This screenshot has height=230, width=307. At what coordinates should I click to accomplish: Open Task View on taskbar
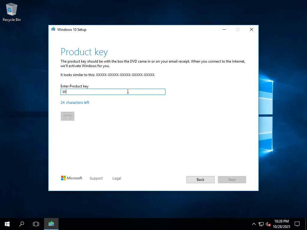pyautogui.click(x=36, y=224)
